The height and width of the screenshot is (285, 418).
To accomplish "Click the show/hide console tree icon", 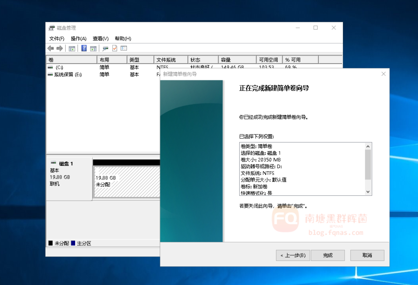I will [x=72, y=49].
